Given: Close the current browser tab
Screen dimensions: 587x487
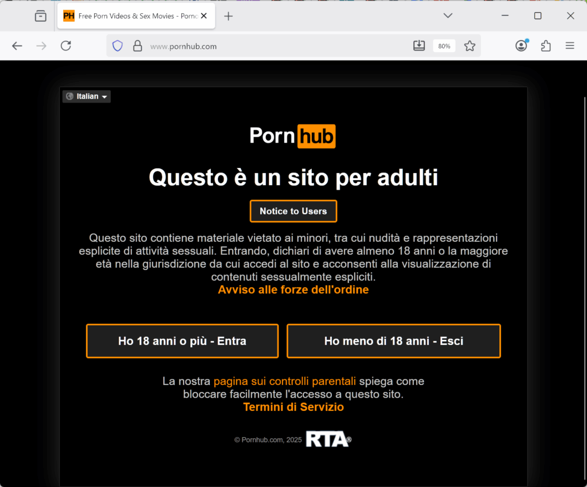Looking at the screenshot, I should click(x=204, y=15).
